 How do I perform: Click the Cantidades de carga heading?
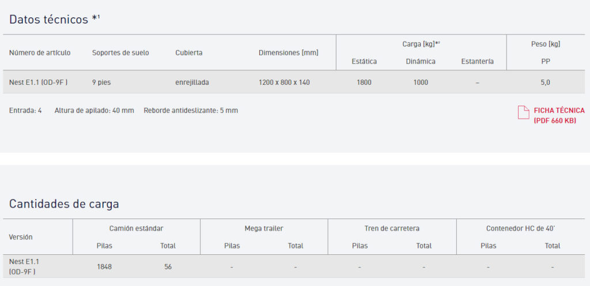click(x=64, y=204)
